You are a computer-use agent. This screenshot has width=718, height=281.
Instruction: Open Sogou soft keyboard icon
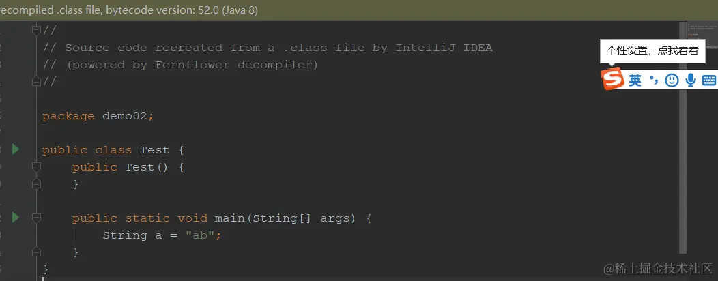coord(709,80)
